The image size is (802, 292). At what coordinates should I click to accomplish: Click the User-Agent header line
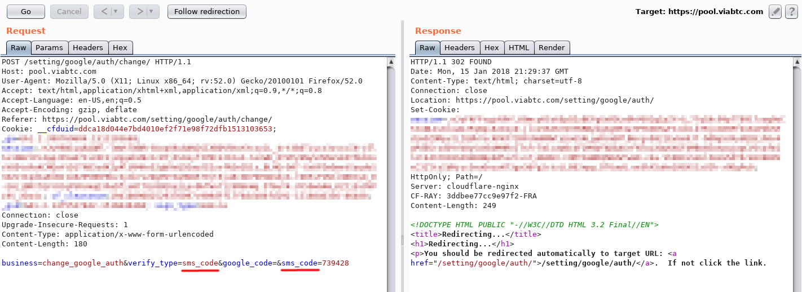coord(182,81)
